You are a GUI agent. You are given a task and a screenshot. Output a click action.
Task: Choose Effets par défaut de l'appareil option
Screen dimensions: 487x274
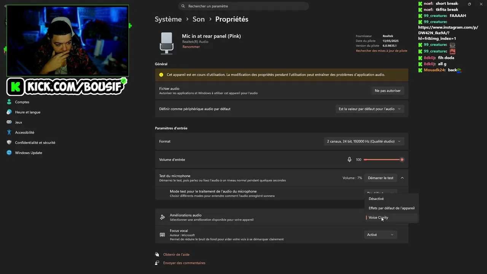tap(392, 208)
